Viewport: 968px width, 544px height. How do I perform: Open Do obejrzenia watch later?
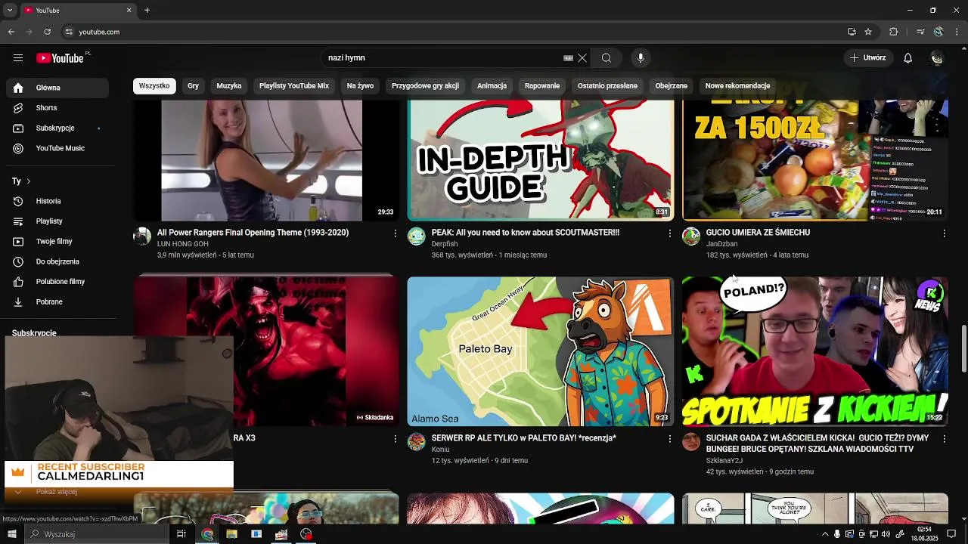pos(57,261)
